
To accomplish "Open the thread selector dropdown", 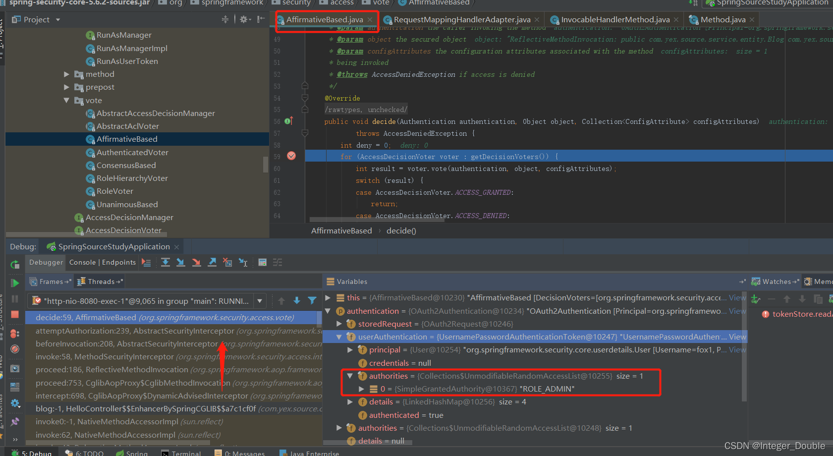I will click(x=260, y=300).
